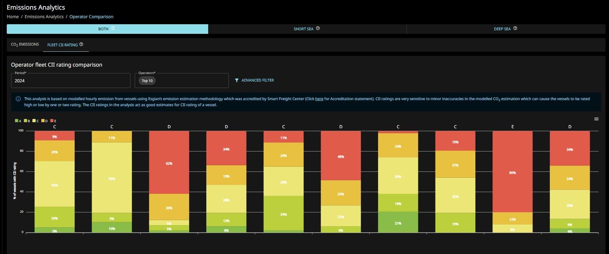Toggle the A rating legend item
The height and width of the screenshot is (254, 609).
coord(18,121)
